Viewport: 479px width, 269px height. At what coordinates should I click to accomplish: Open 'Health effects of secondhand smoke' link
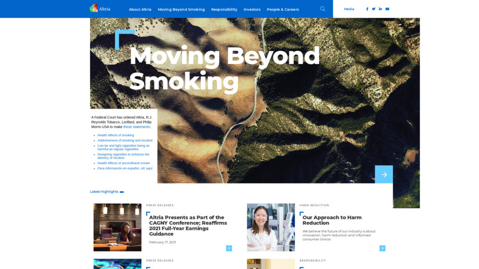[x=123, y=163]
